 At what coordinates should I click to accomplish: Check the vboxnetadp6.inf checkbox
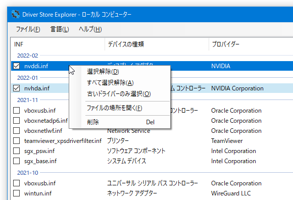pyautogui.click(x=17, y=120)
